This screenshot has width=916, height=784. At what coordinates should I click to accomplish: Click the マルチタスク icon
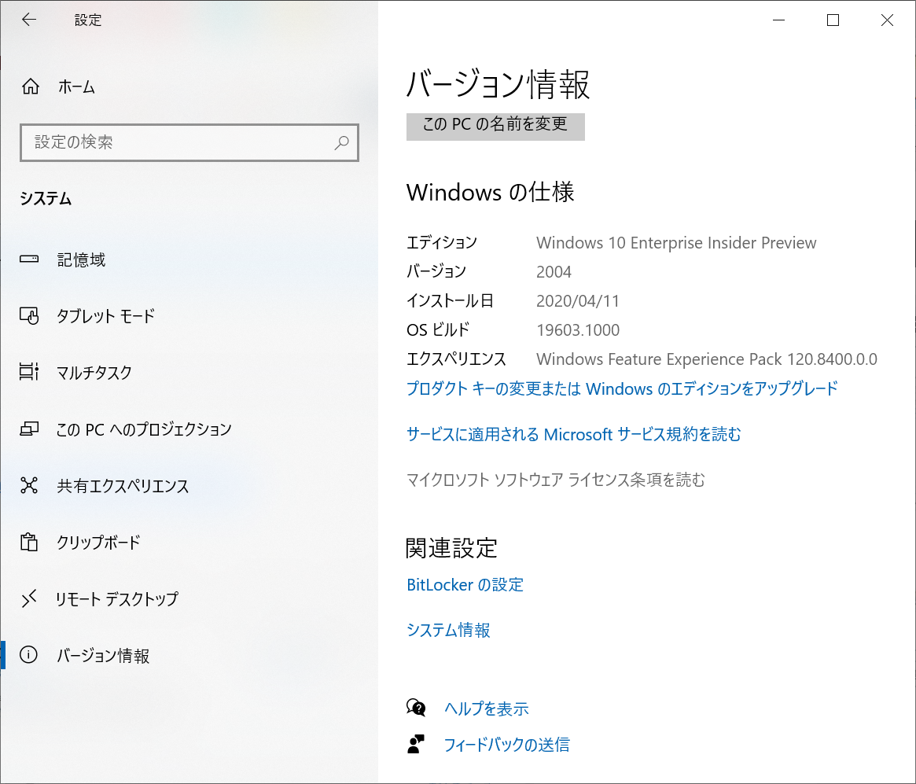[29, 371]
